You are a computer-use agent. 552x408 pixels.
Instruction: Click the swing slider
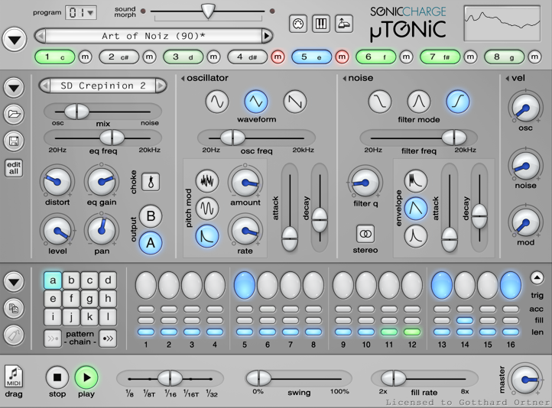pyautogui.click(x=258, y=378)
